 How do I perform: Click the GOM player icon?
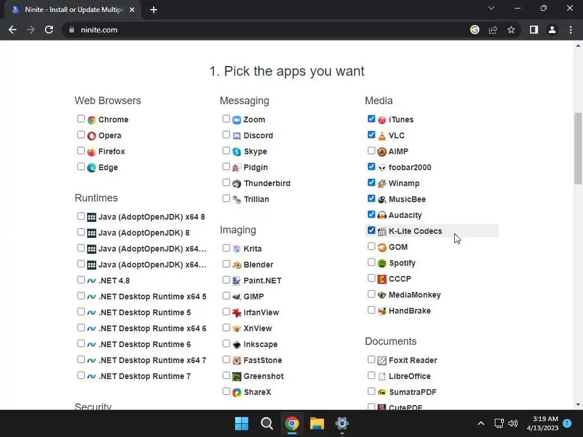point(382,247)
